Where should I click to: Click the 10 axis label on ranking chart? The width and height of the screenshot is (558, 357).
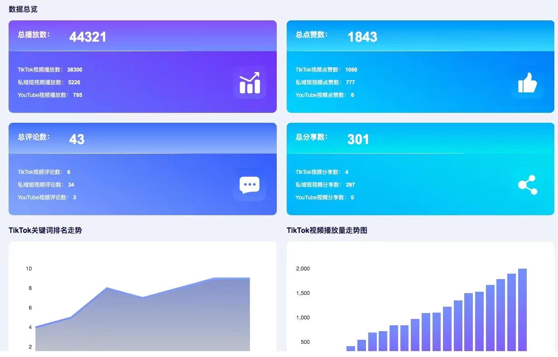pos(29,269)
